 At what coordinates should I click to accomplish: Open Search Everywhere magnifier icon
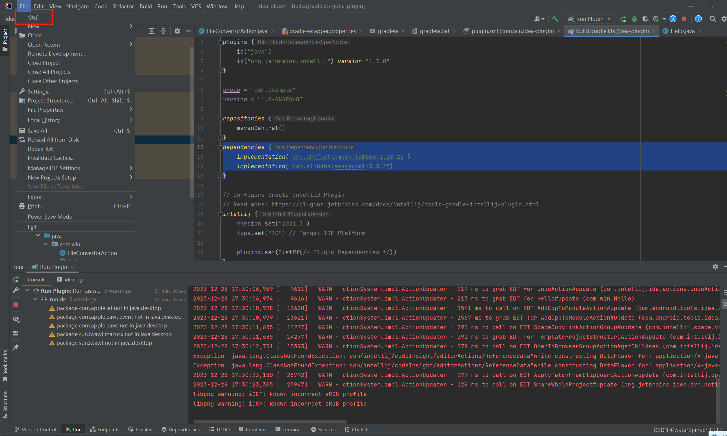[713, 19]
